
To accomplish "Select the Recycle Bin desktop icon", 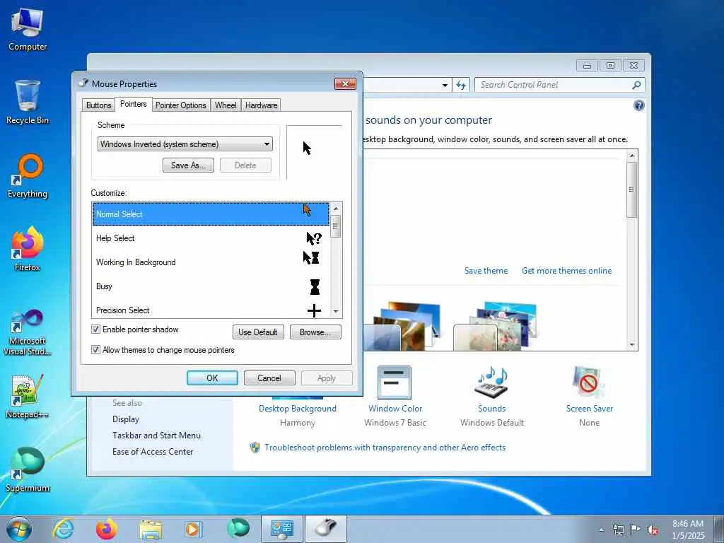I will pyautogui.click(x=28, y=102).
